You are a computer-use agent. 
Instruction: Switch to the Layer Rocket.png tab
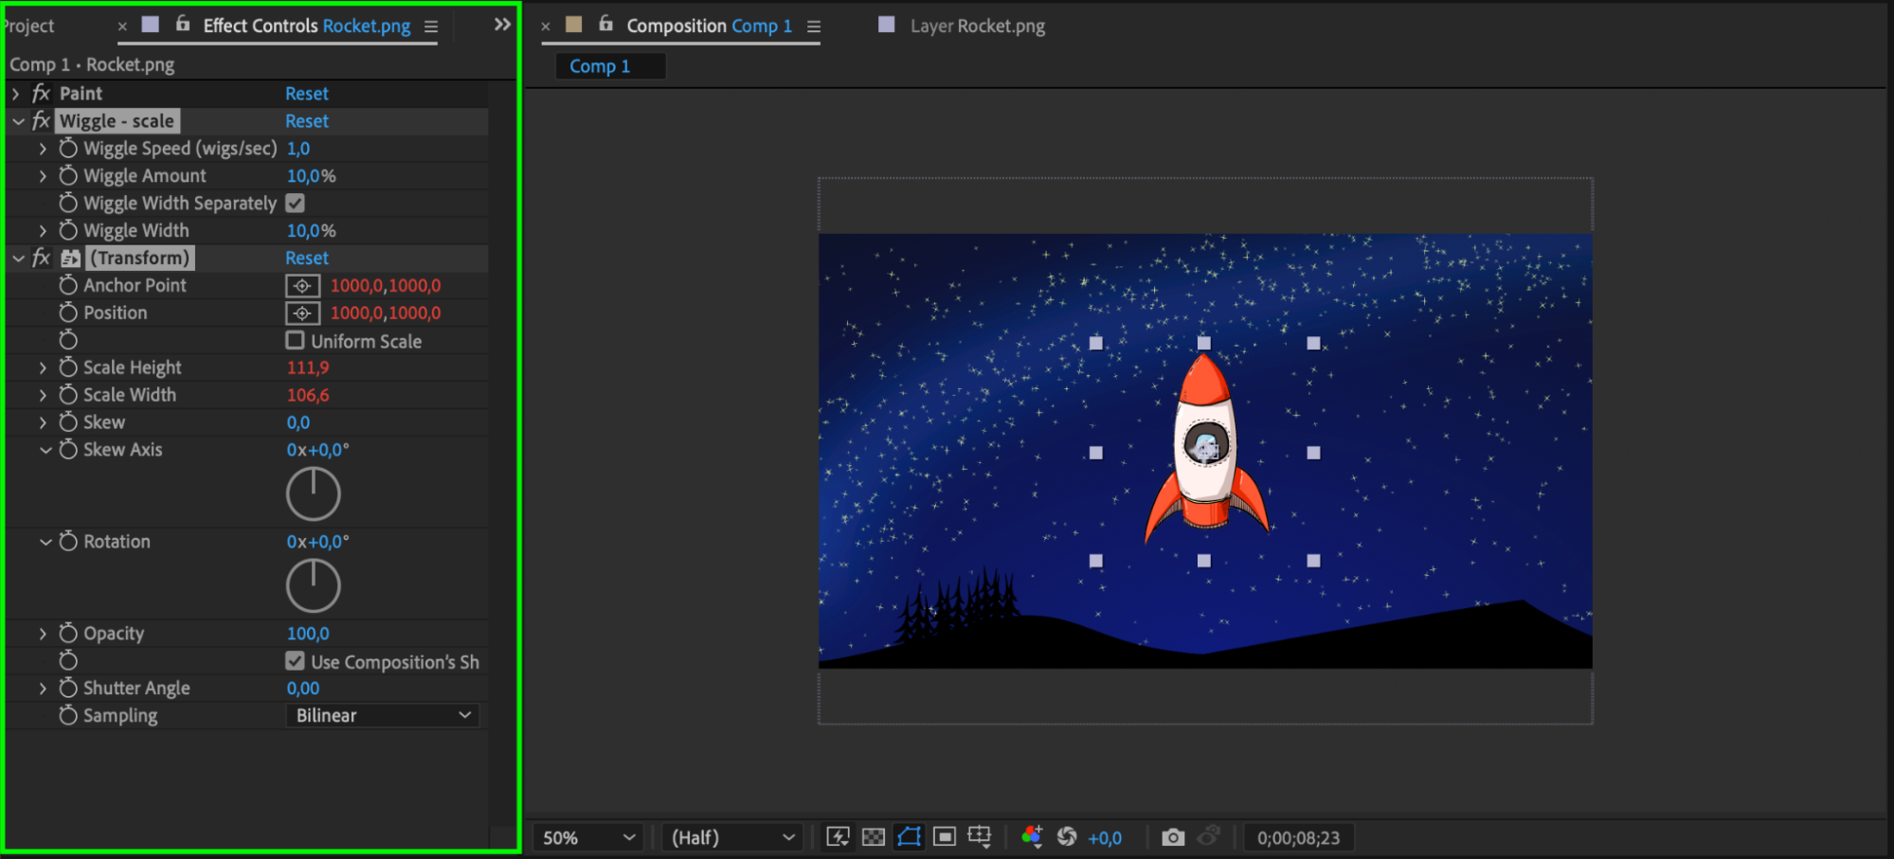[977, 27]
